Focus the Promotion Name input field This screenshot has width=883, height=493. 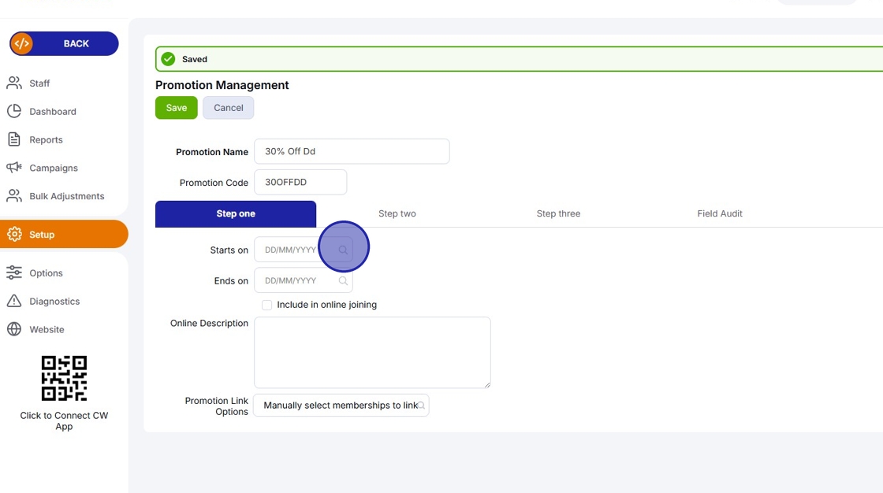[x=352, y=151]
